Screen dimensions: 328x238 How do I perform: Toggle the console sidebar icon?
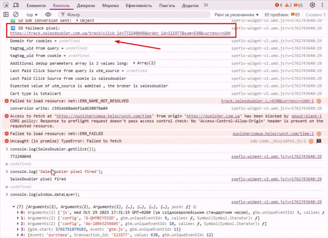pyautogui.click(x=6, y=14)
